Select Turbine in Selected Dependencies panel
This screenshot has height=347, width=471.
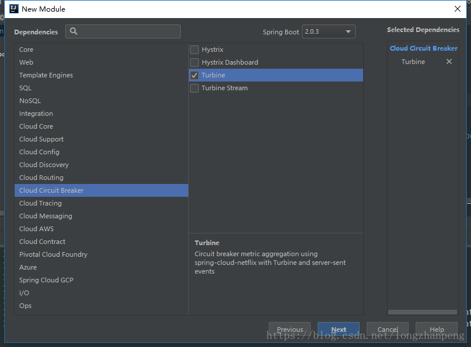[x=413, y=62]
